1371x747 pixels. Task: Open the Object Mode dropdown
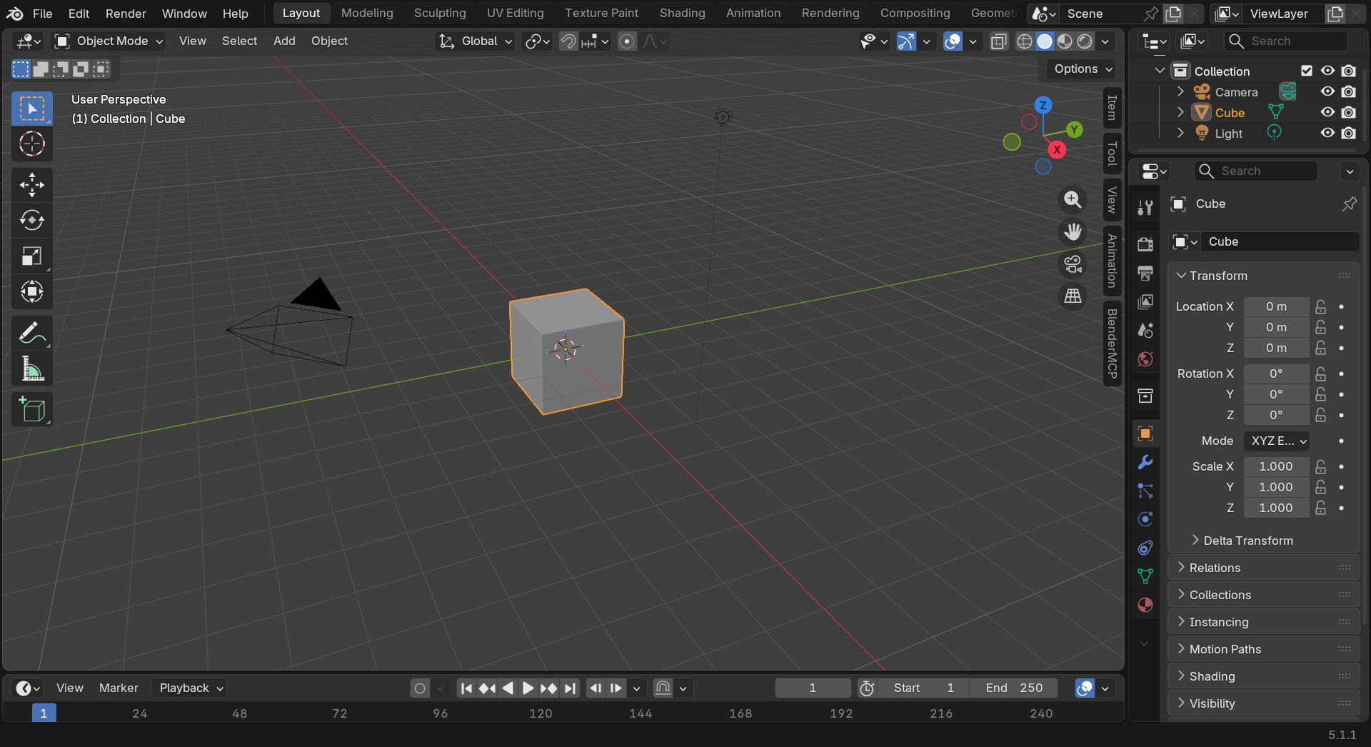[109, 41]
